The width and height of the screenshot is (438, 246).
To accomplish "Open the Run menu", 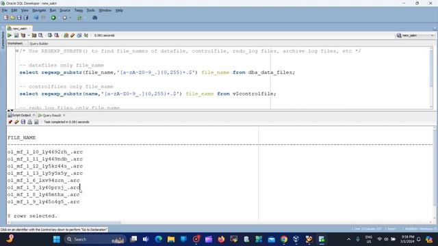I will coord(53,10).
